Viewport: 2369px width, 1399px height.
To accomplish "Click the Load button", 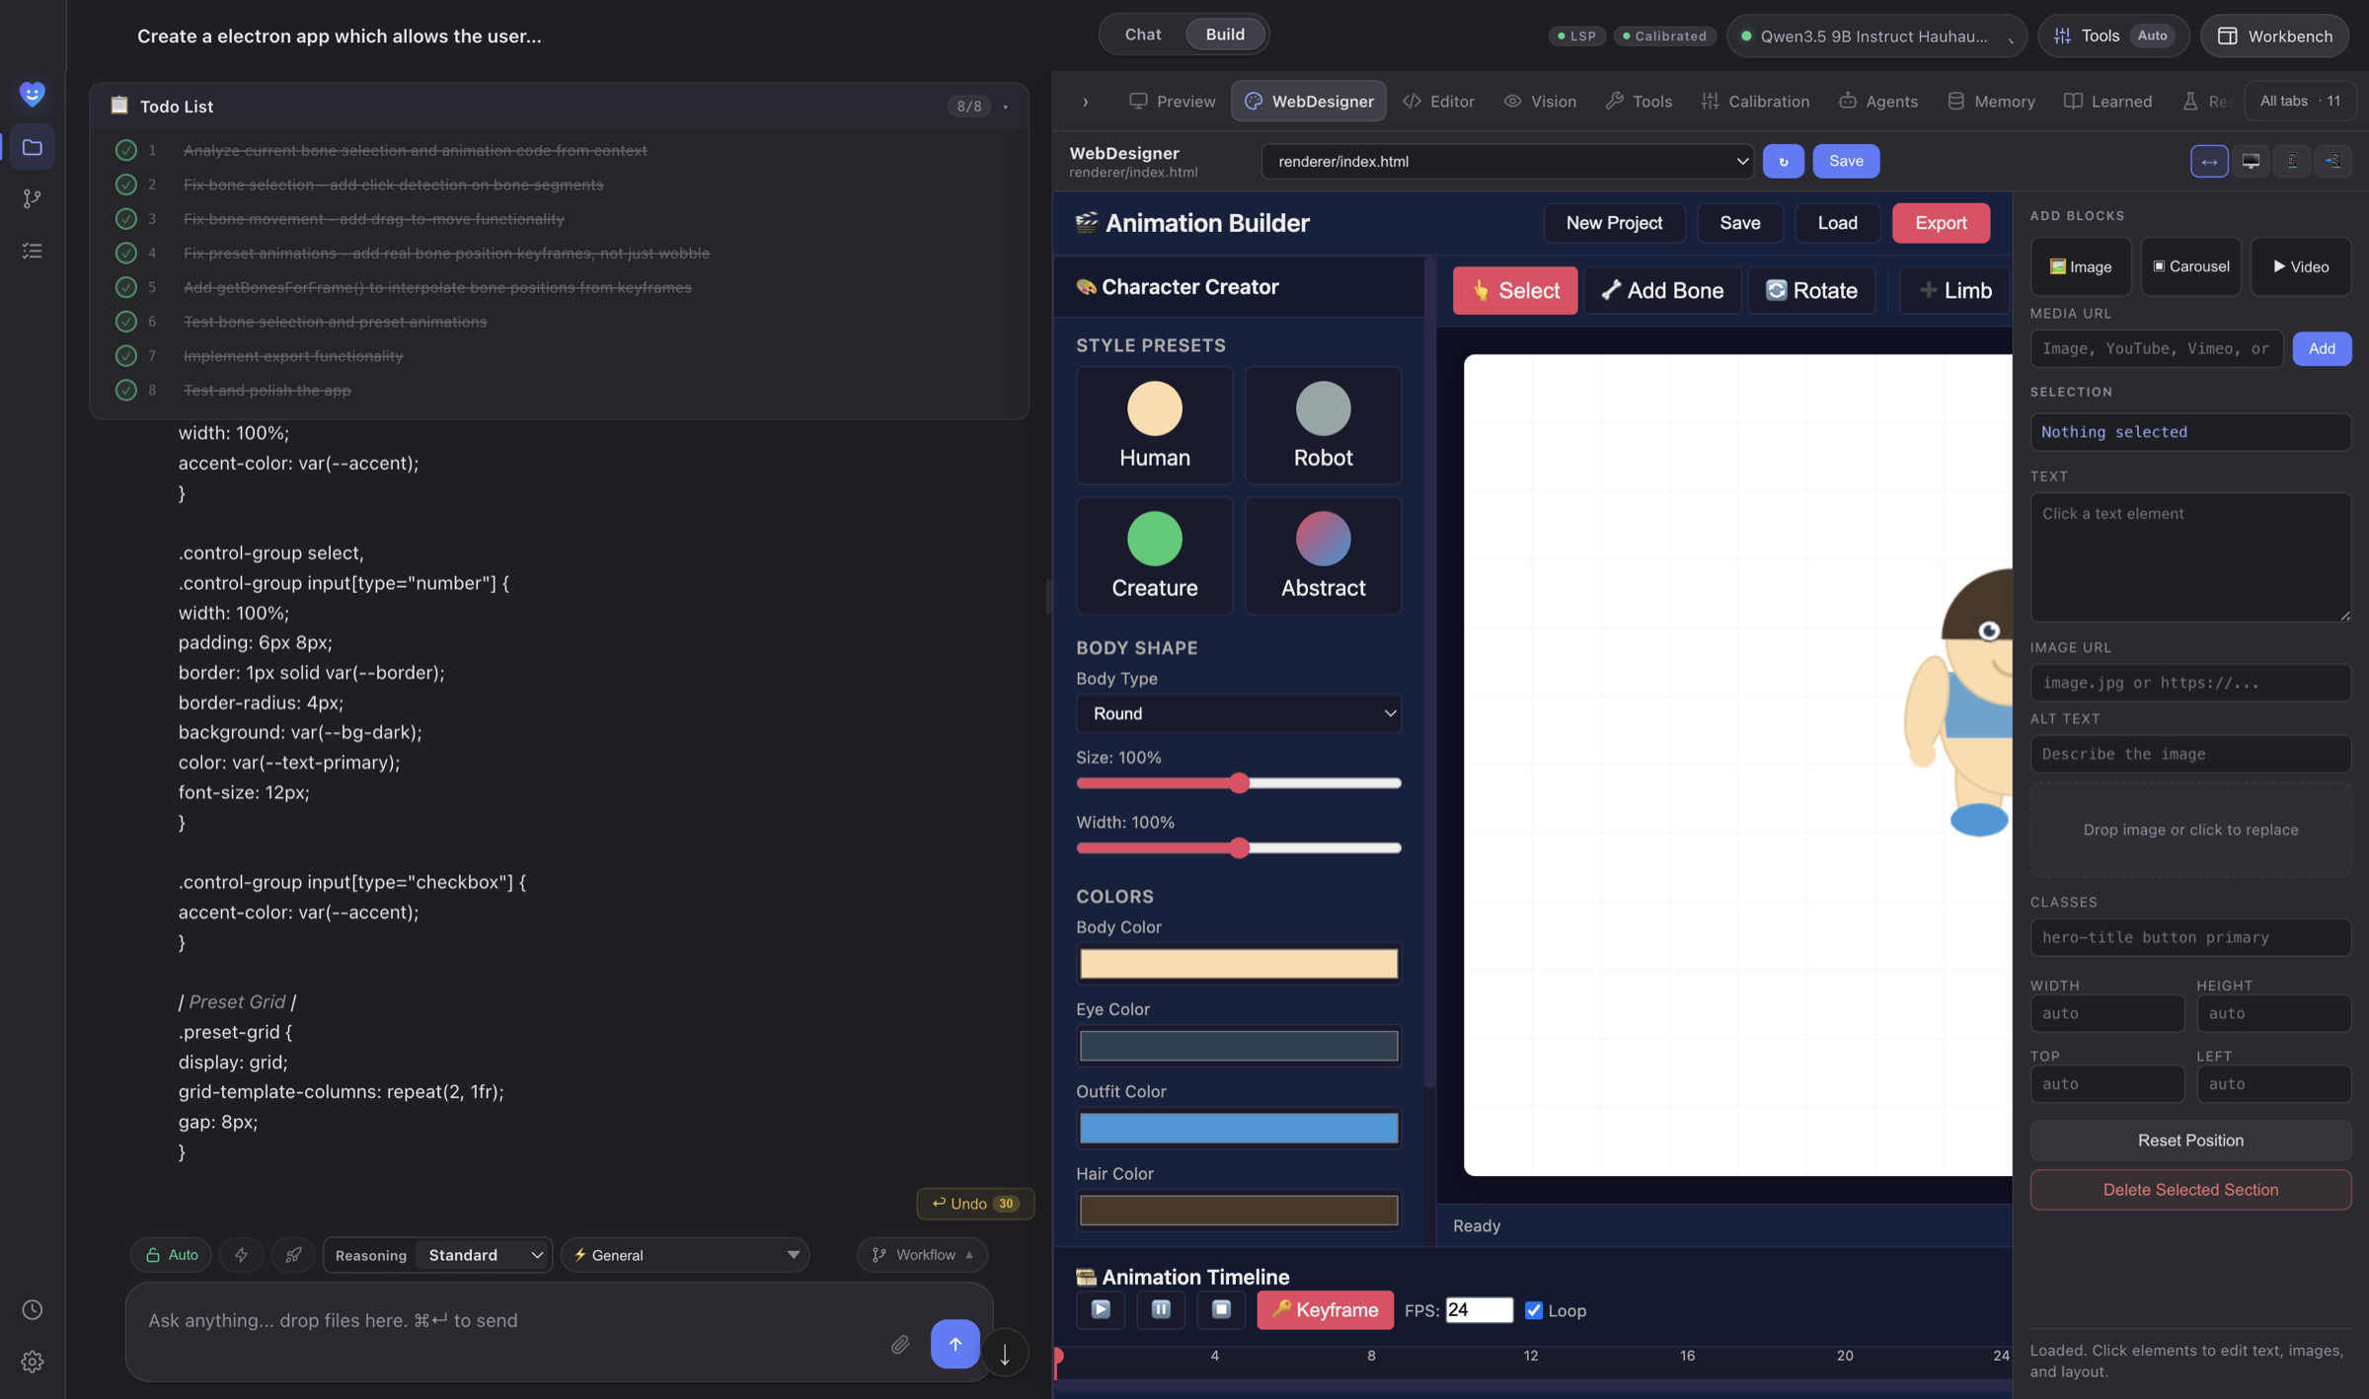I will [1837, 223].
